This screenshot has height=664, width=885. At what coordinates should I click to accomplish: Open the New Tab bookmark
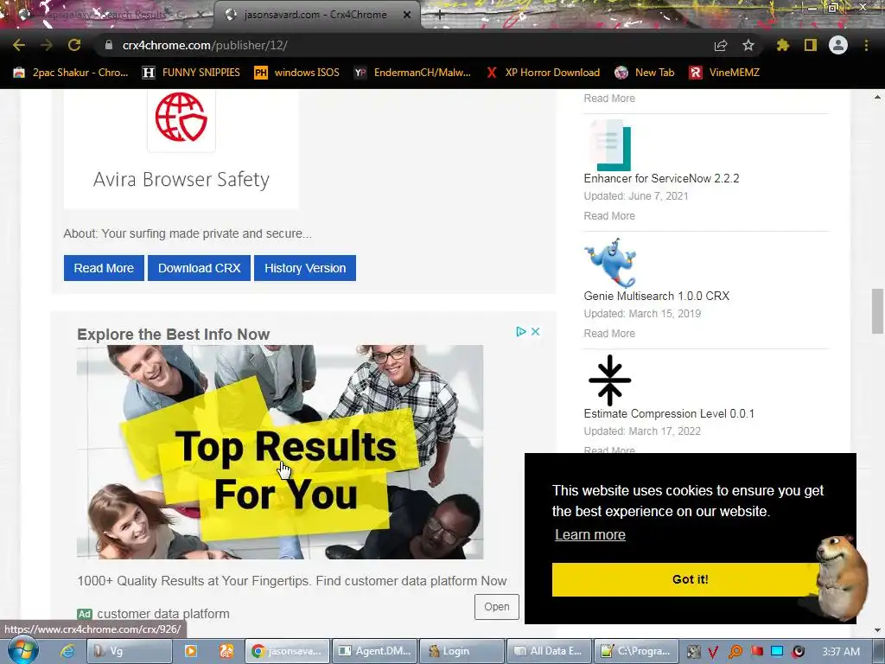645,73
